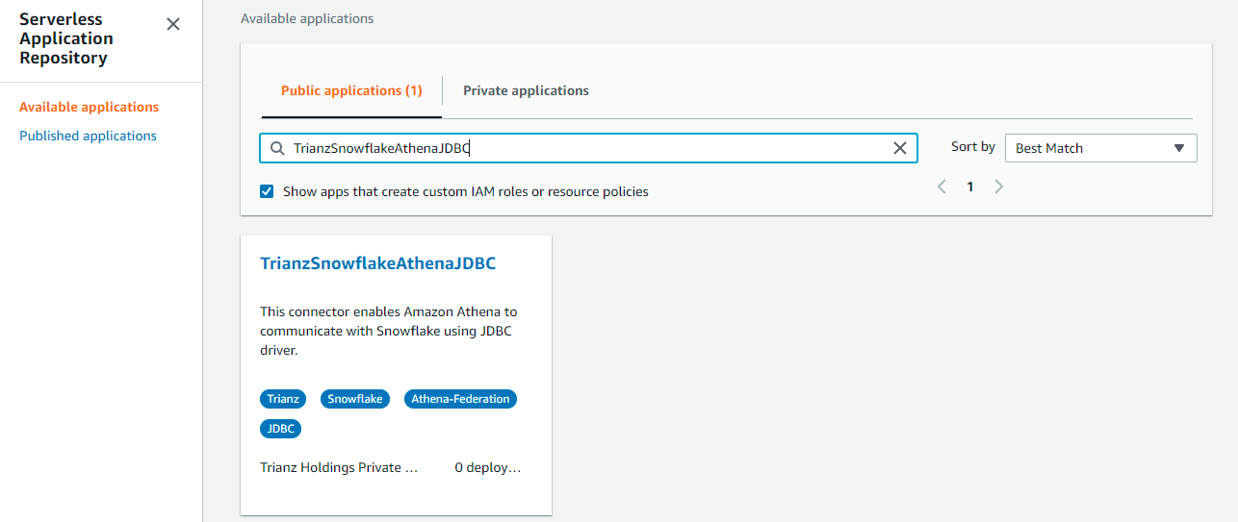Viewport: 1238px width, 522px height.
Task: Close the Serverless Application Repository sidebar
Action: [x=173, y=24]
